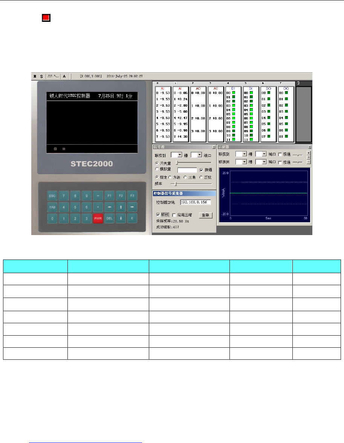Tap the 9 key on the keypad
The width and height of the screenshot is (344, 443).
(x=87, y=196)
